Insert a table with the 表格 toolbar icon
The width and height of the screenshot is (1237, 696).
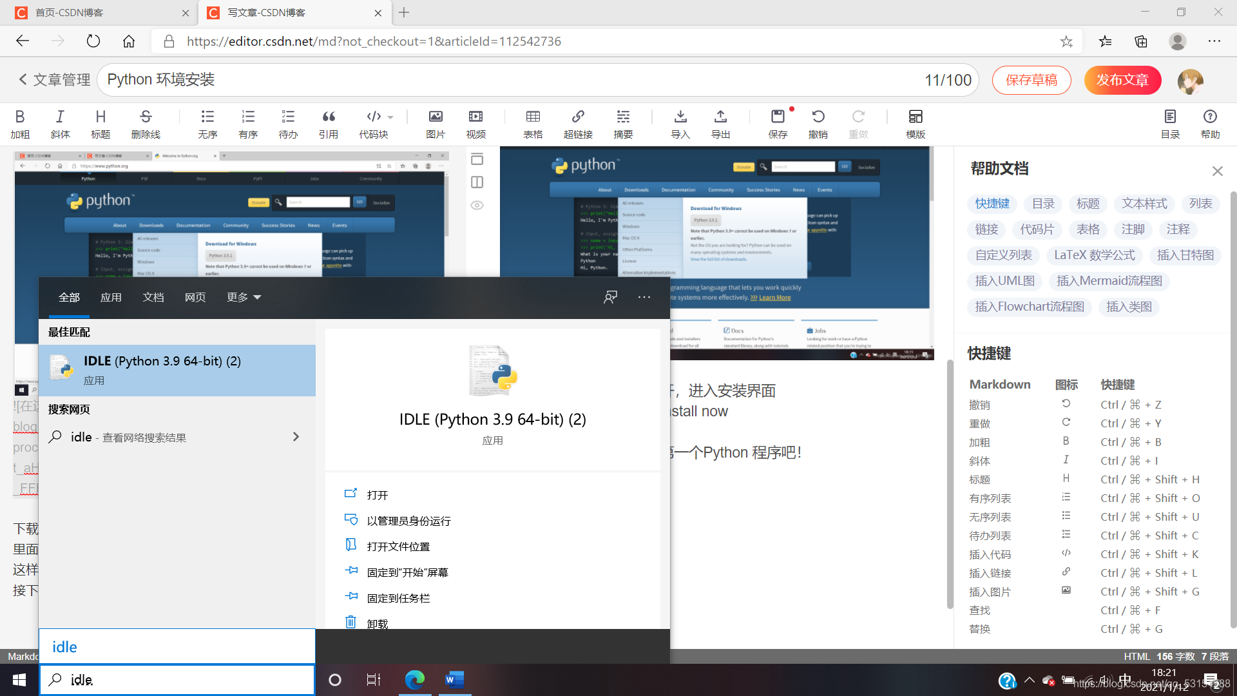pos(533,124)
